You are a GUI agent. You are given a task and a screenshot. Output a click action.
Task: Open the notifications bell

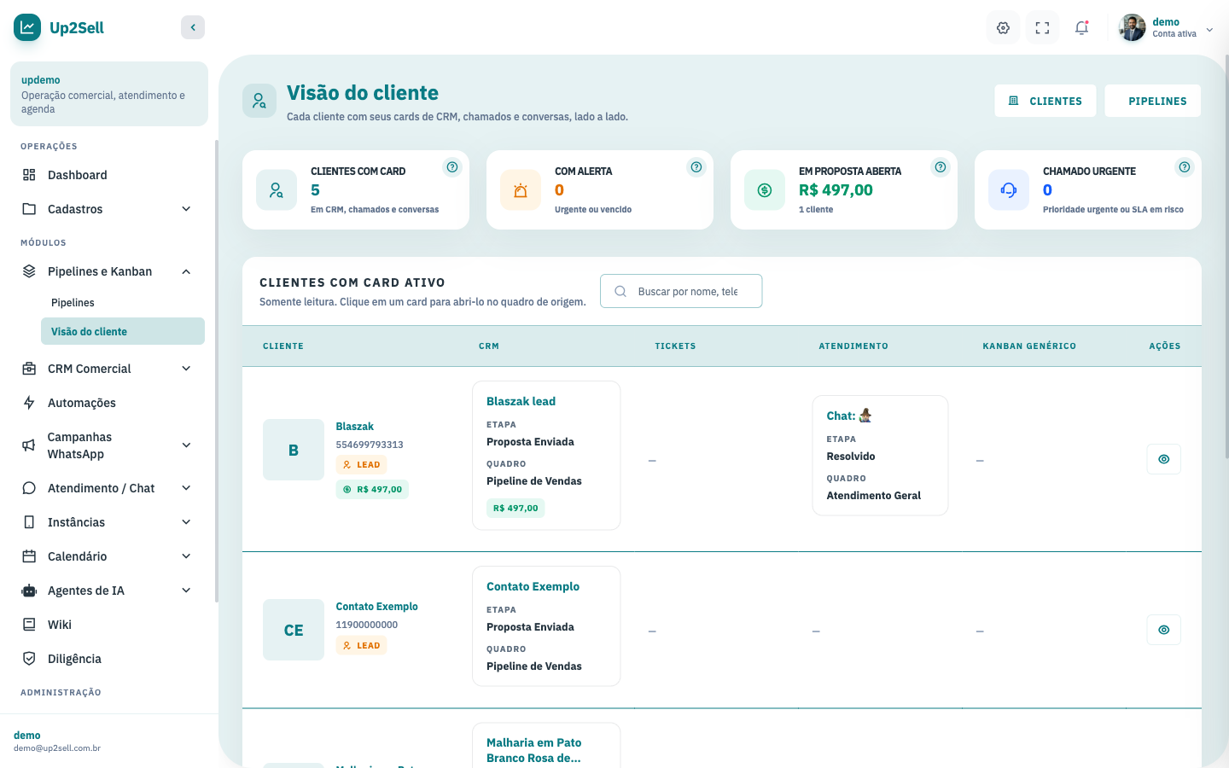1081,28
